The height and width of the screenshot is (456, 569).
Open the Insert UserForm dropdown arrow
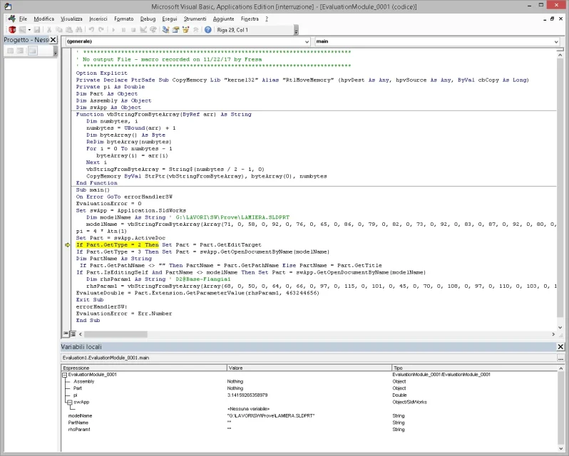point(29,30)
